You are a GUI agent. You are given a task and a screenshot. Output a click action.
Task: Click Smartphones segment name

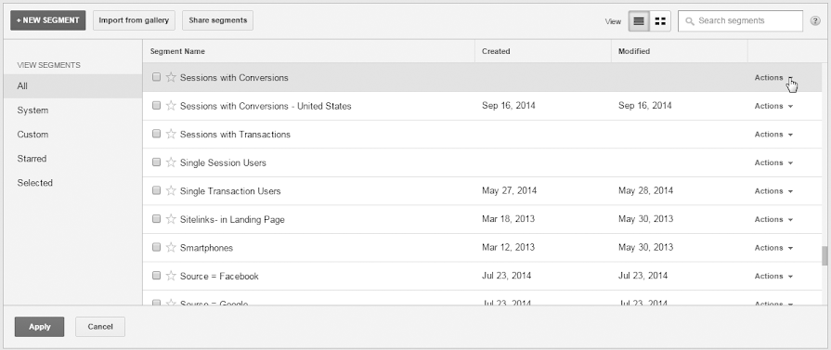207,248
